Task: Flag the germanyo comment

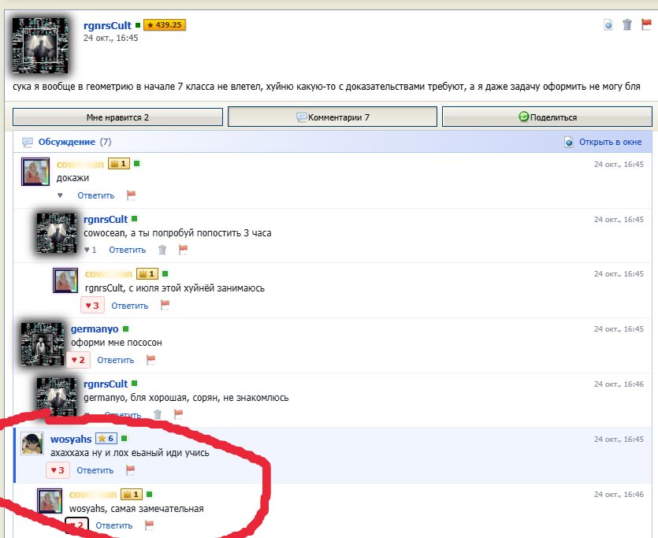Action: (151, 360)
